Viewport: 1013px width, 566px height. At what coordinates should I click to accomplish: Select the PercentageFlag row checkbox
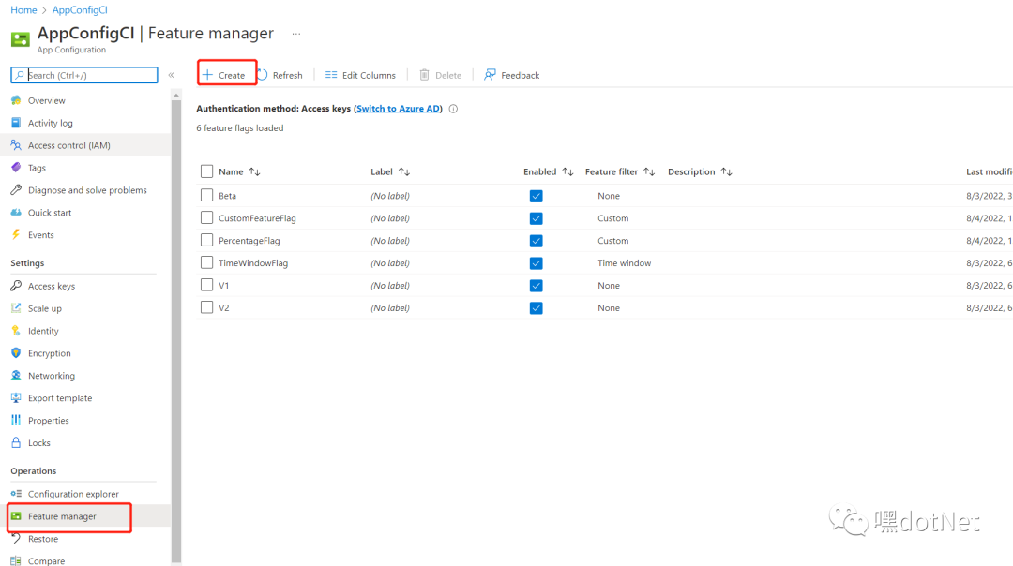[206, 240]
